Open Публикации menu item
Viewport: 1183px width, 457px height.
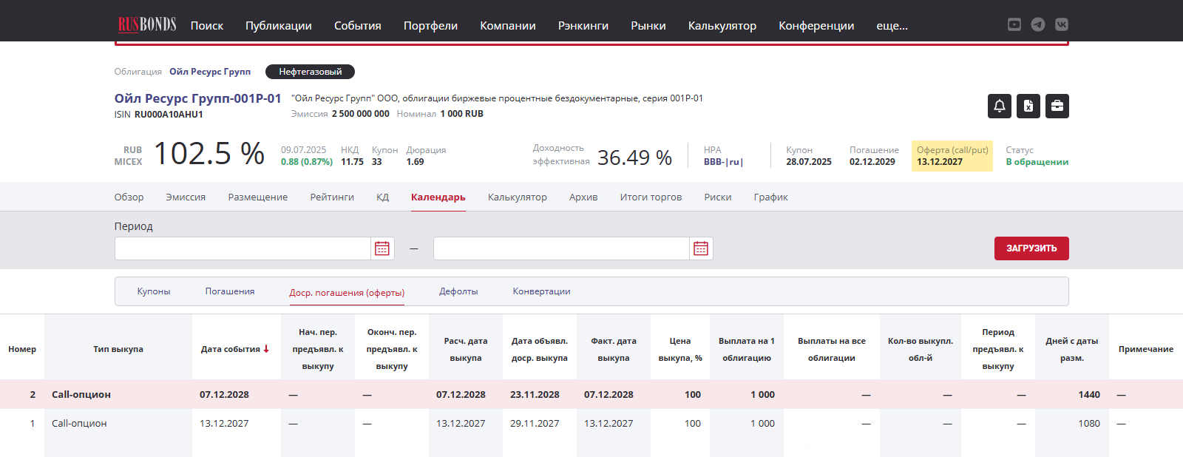279,26
